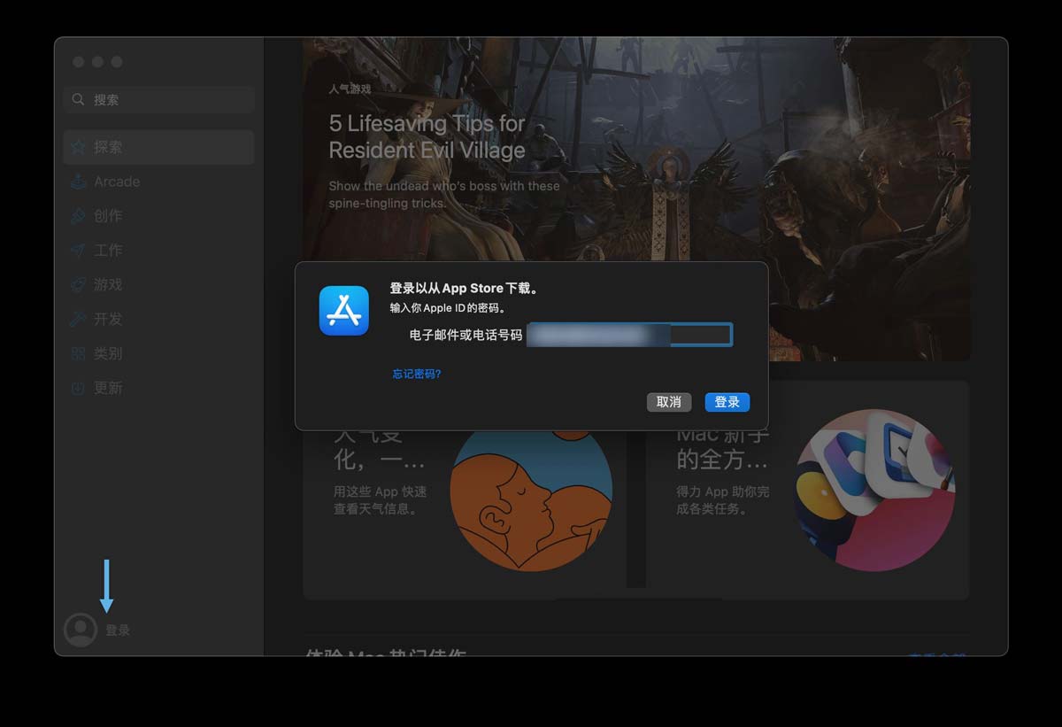Screen dimensions: 1062x727
Task: Click the sidebar search (搜索) field
Action: pyautogui.click(x=159, y=99)
